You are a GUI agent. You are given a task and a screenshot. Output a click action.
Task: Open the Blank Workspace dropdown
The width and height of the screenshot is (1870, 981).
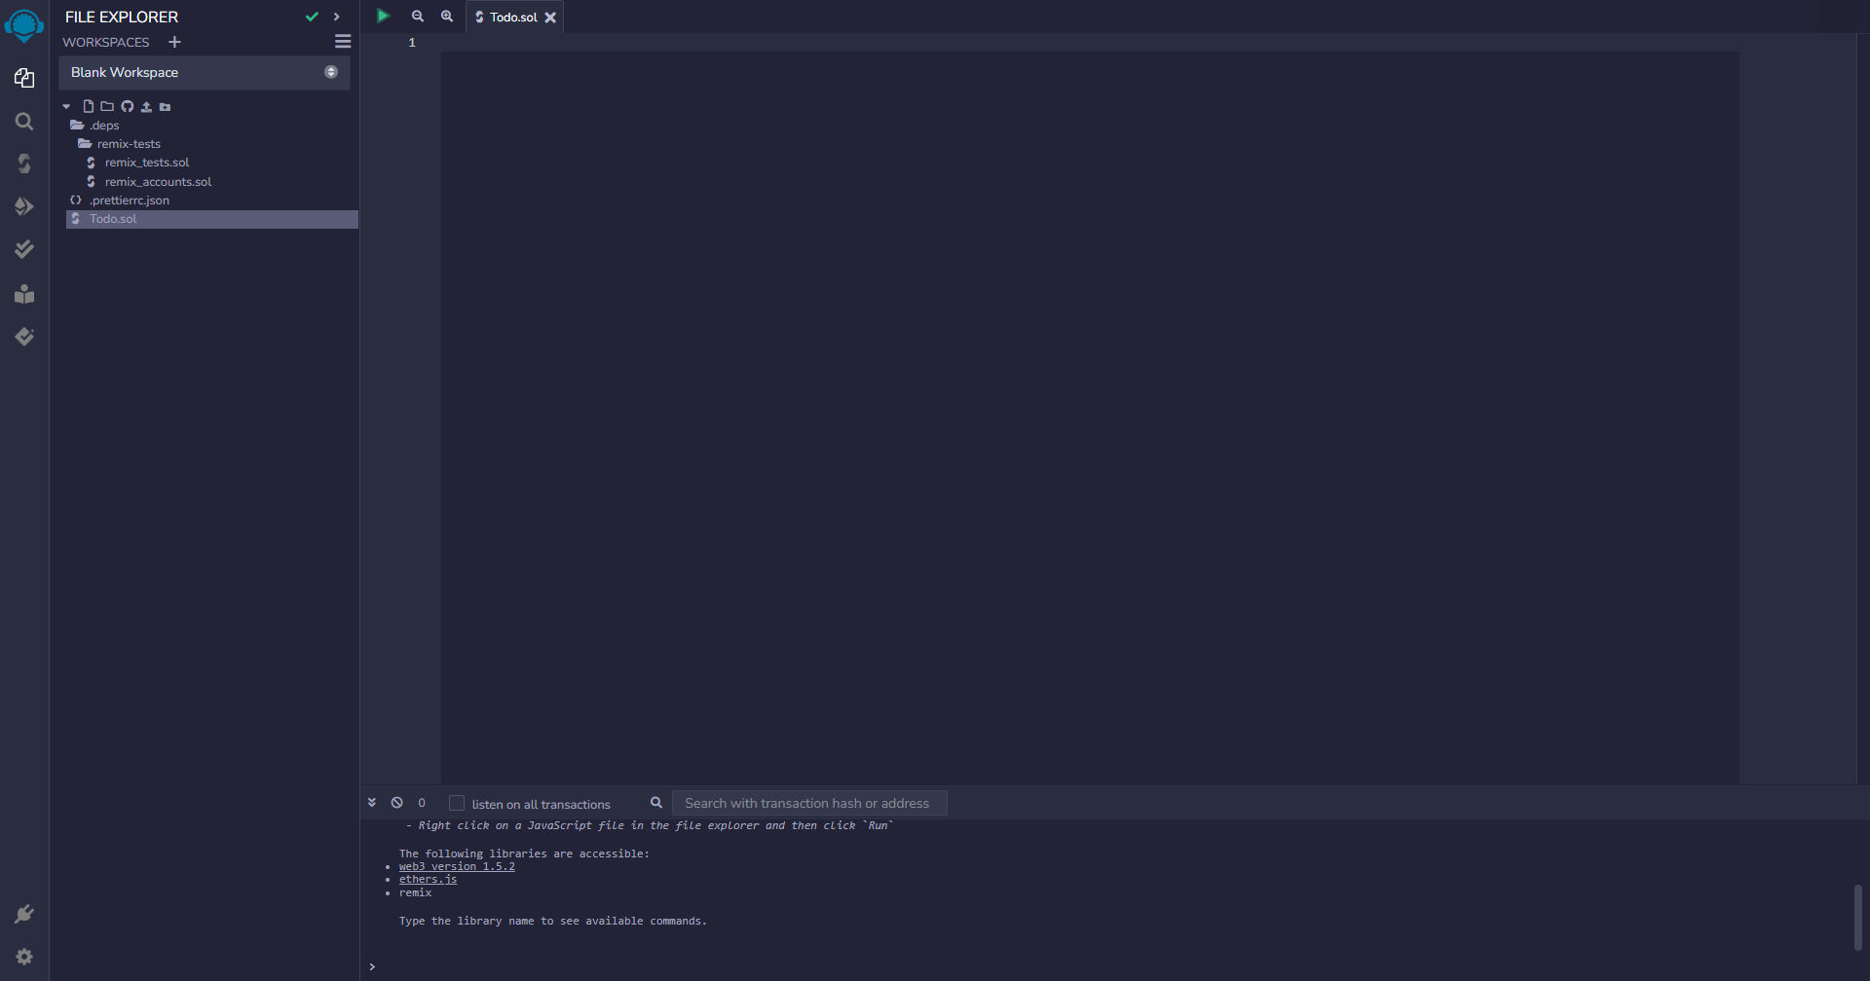point(205,73)
